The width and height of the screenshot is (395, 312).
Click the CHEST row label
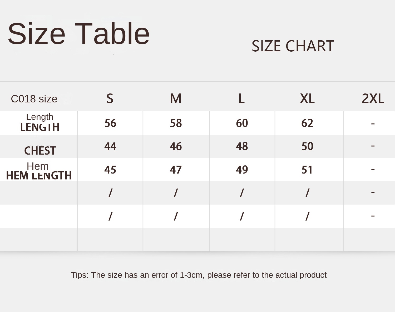coord(40,151)
